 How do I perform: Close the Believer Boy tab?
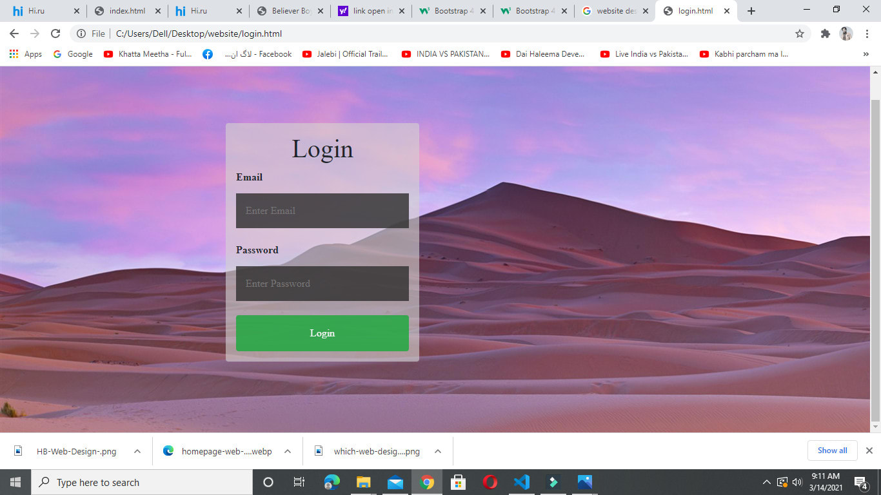321,11
